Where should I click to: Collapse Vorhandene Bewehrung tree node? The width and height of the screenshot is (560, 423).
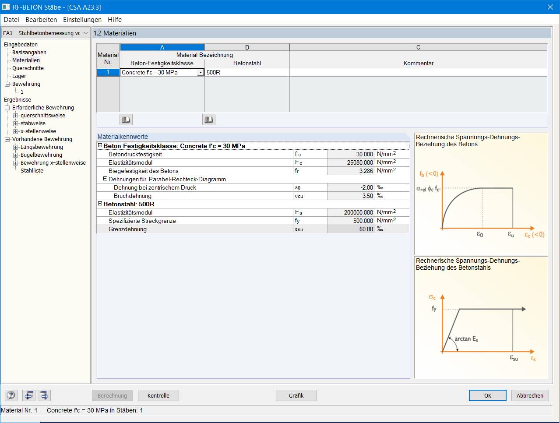point(7,139)
